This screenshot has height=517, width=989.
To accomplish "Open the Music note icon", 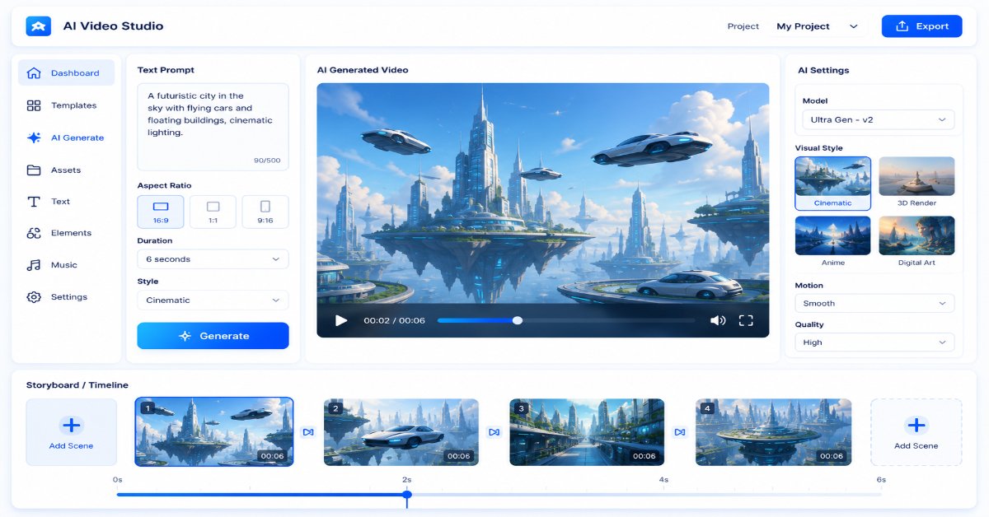I will click(x=34, y=265).
